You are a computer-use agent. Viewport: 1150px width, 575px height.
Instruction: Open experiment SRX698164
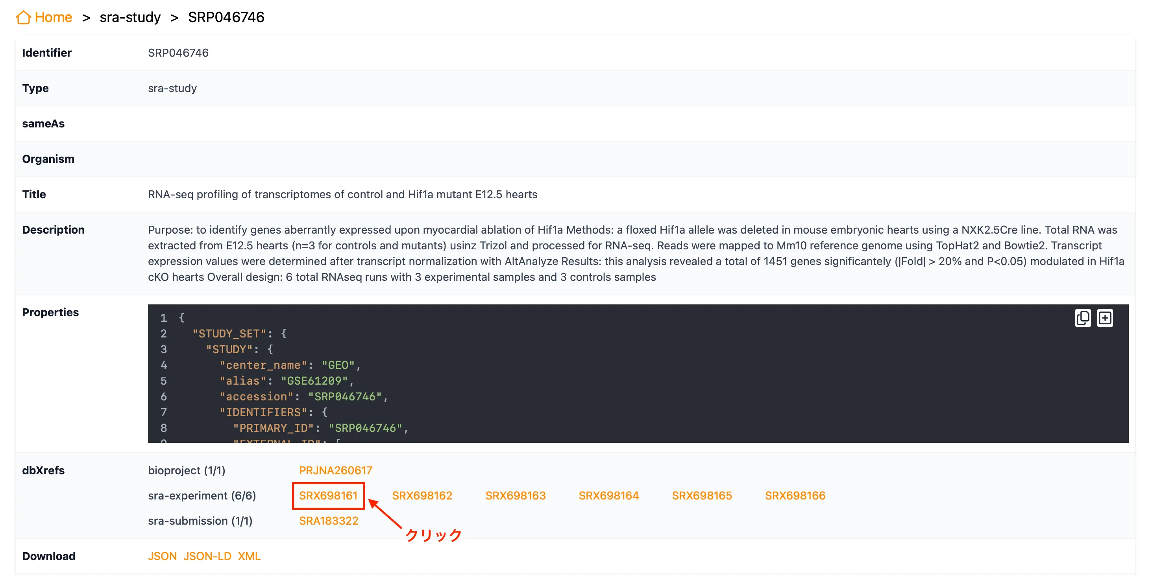tap(608, 496)
